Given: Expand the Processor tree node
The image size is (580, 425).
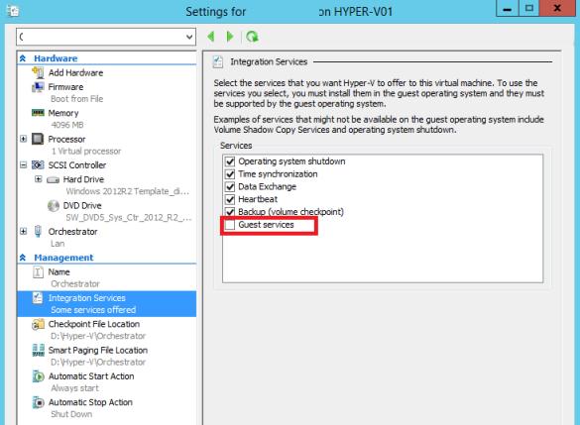Looking at the screenshot, I should [24, 139].
